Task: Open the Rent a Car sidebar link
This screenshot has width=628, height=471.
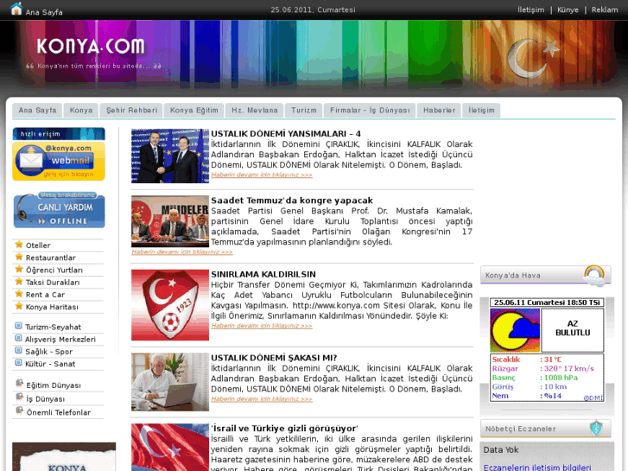Action: (45, 295)
